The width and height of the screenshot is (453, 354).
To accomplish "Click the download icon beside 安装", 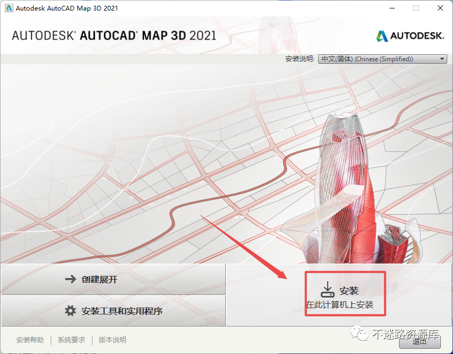I will [x=328, y=290].
